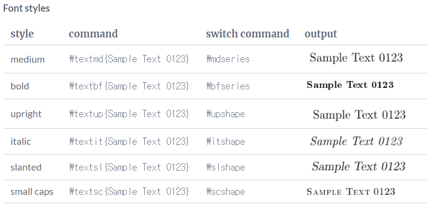Viewport: 436px width, 207px height.
Task: Click the "switch command" column header
Action: (247, 34)
